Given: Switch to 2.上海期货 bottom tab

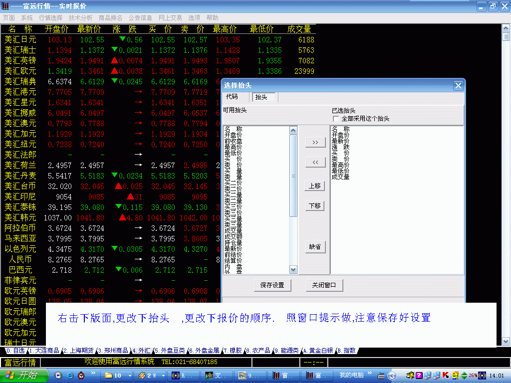Looking at the screenshot, I should coord(78,351).
